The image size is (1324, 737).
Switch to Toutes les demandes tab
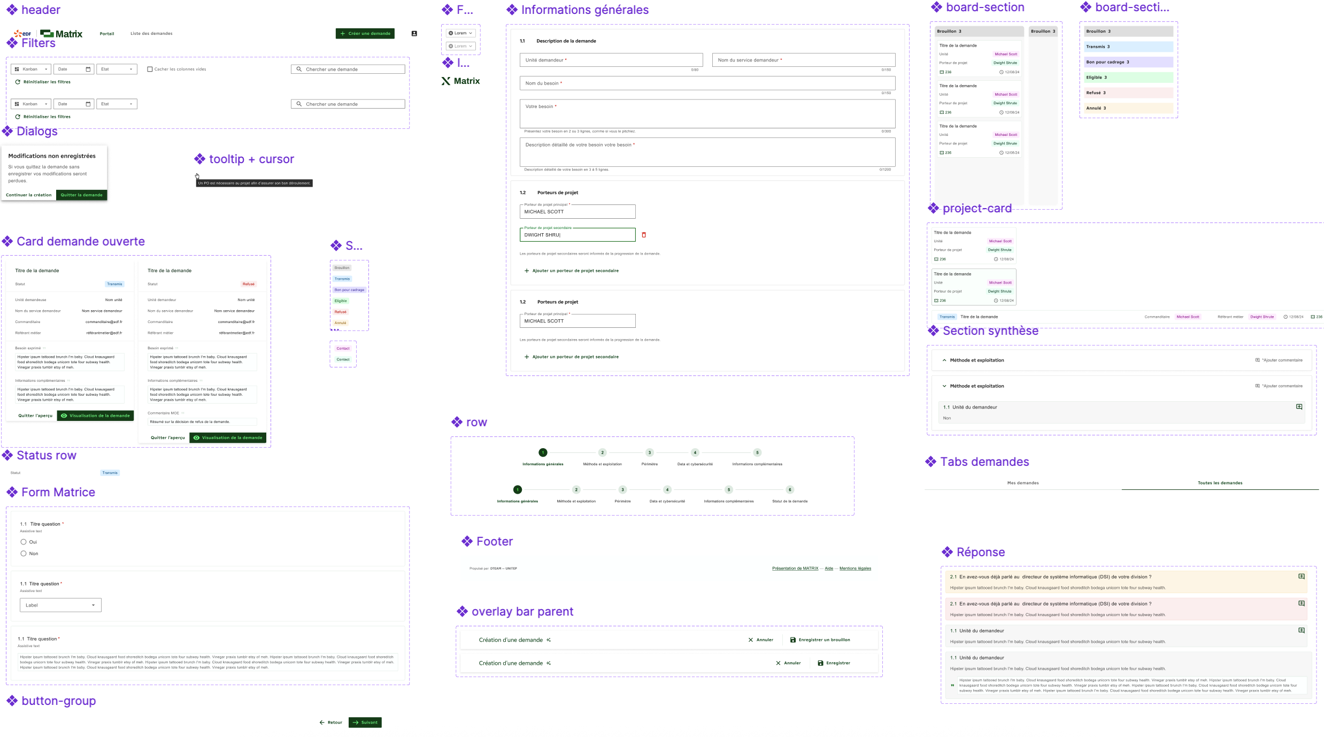tap(1220, 483)
